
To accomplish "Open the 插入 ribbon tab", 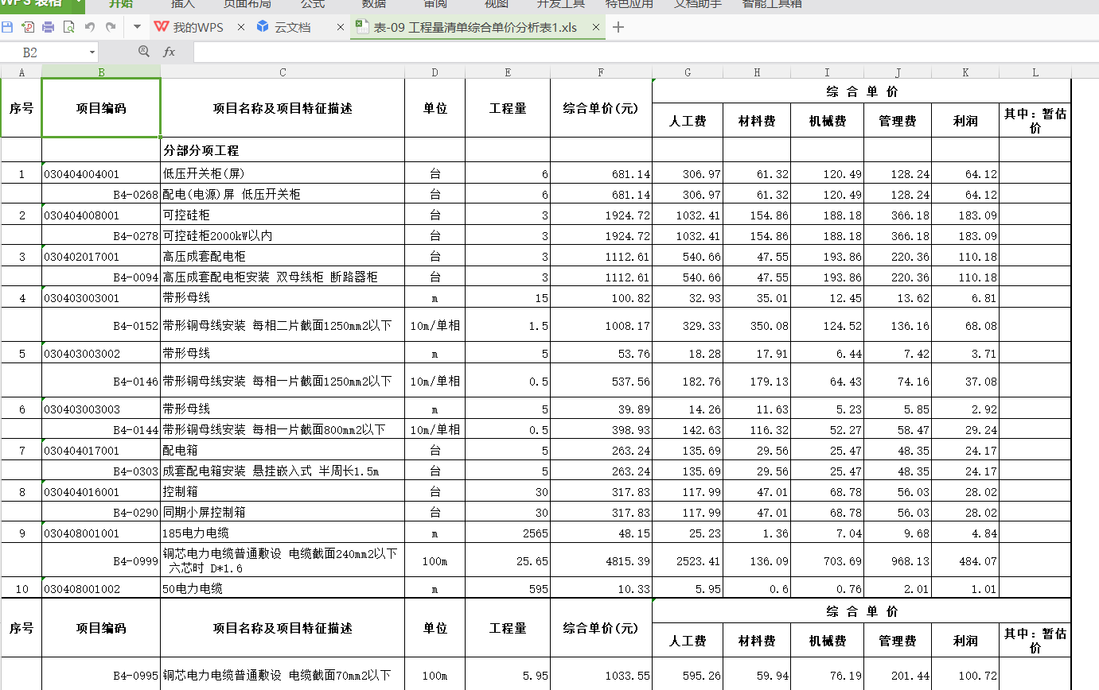I will (x=183, y=4).
